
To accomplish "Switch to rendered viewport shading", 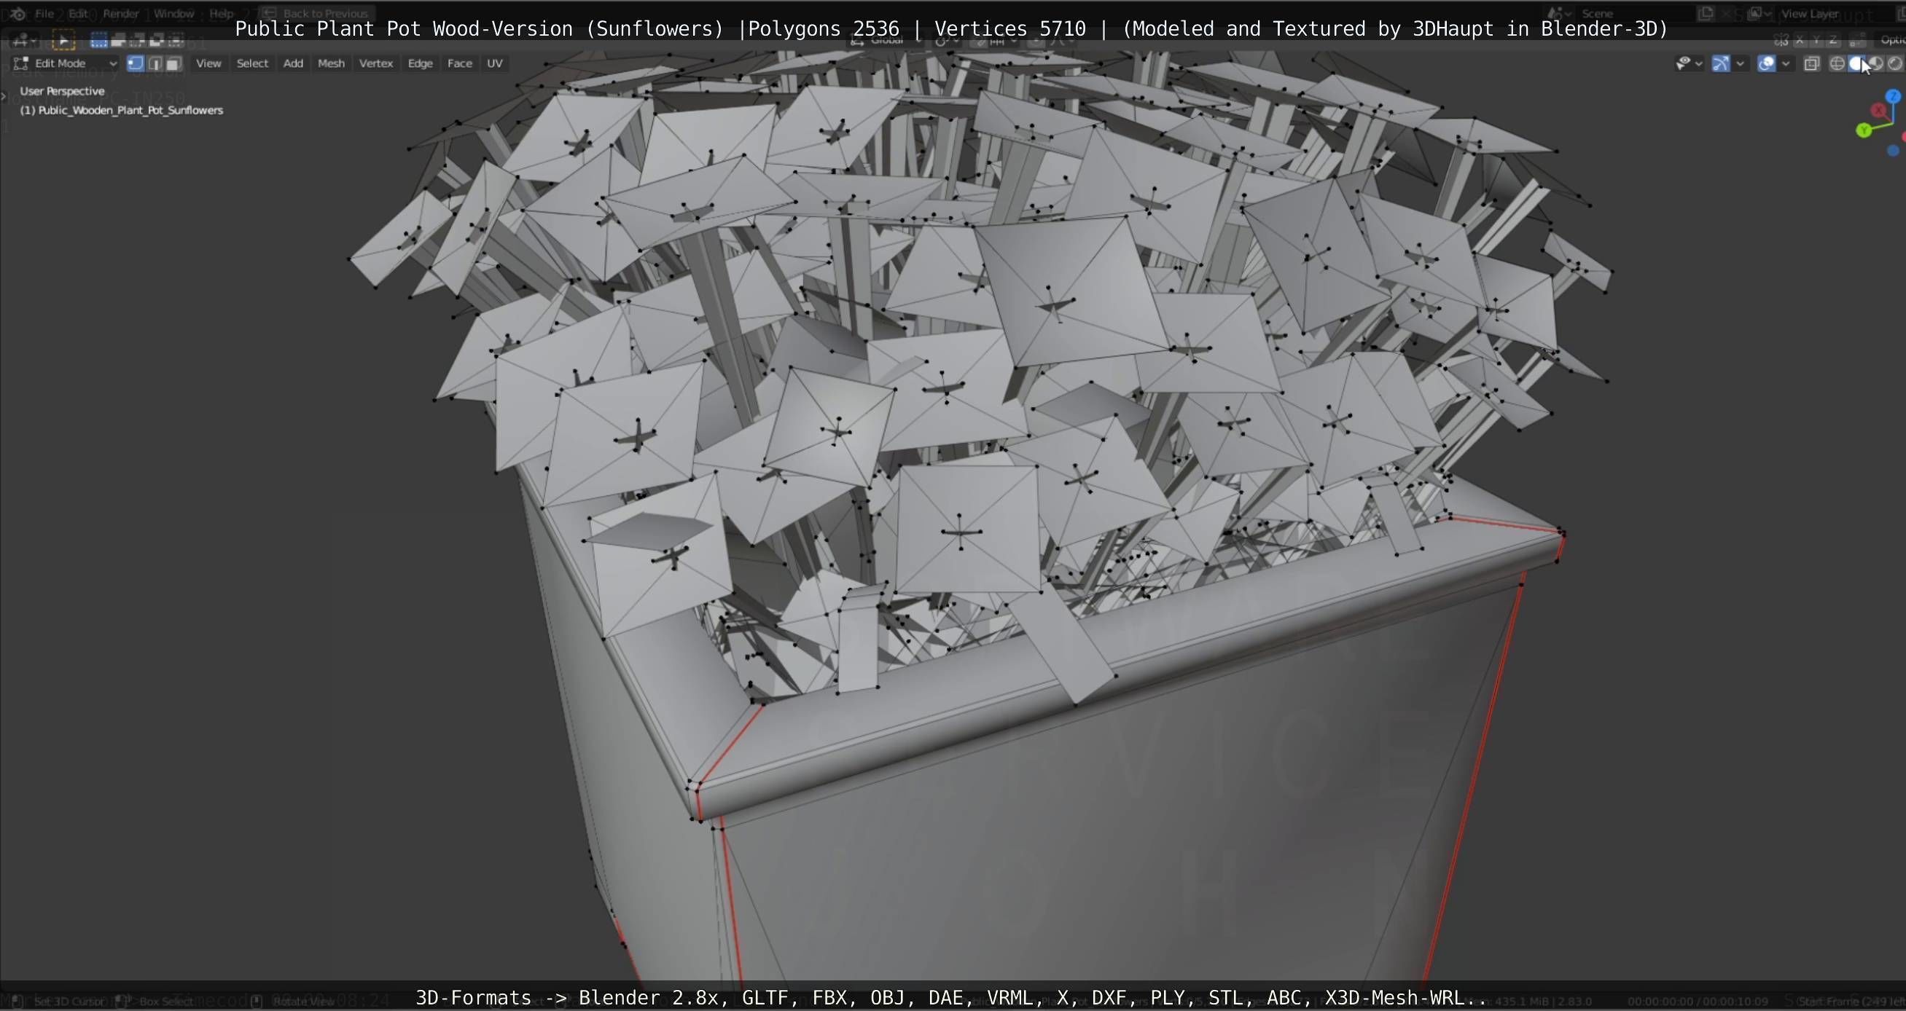I will click(x=1895, y=63).
